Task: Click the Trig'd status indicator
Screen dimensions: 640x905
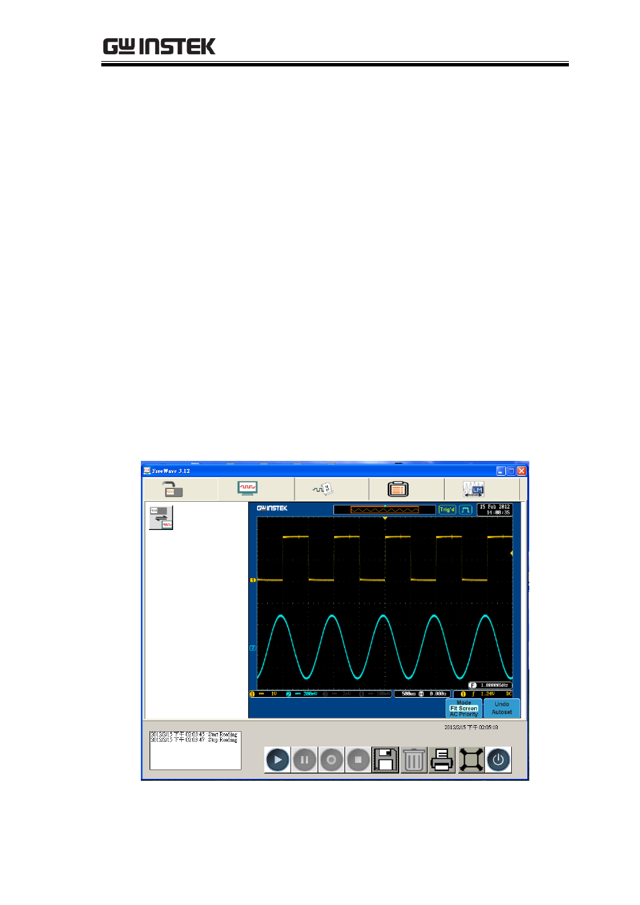Action: [447, 510]
